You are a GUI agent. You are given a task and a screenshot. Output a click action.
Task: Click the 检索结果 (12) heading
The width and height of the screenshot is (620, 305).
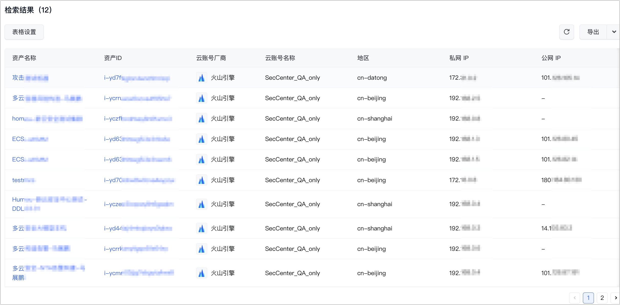point(28,10)
